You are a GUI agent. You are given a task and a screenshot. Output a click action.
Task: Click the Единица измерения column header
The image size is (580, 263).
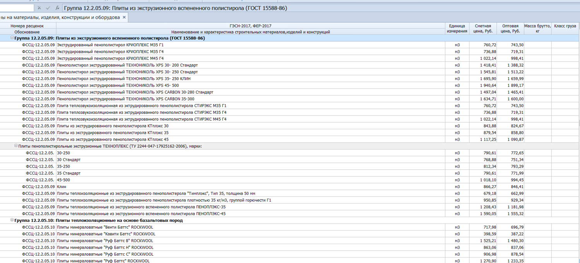pyautogui.click(x=457, y=29)
